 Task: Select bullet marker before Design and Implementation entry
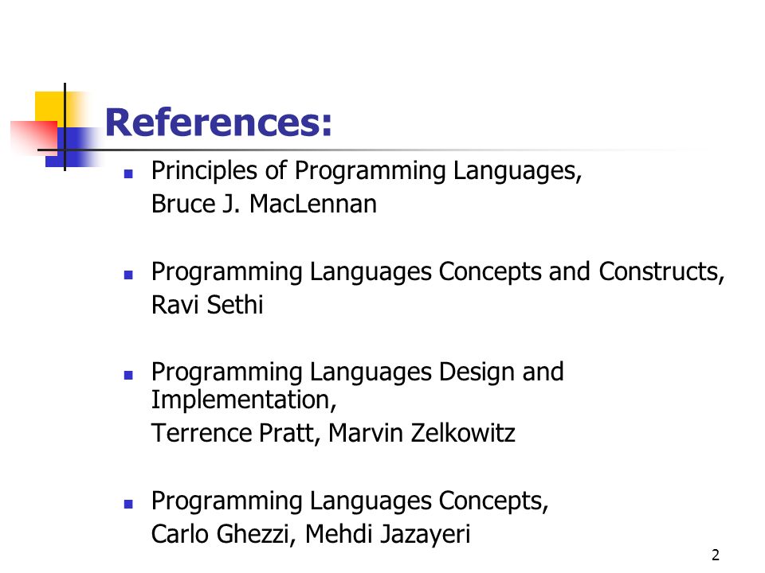tap(128, 375)
